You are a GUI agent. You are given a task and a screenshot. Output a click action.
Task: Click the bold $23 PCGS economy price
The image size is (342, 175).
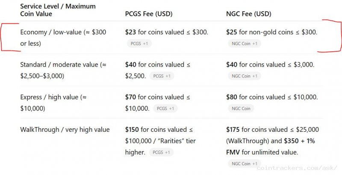point(130,32)
